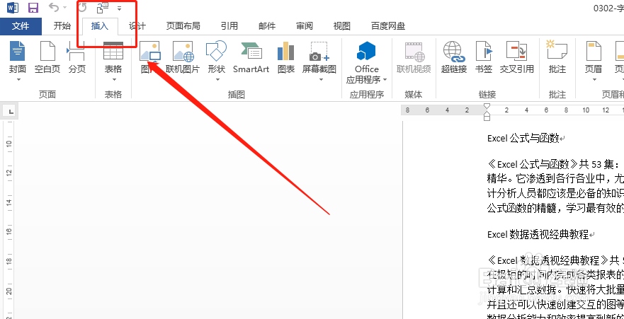Open the Undo history dropdown arrow

[64, 8]
